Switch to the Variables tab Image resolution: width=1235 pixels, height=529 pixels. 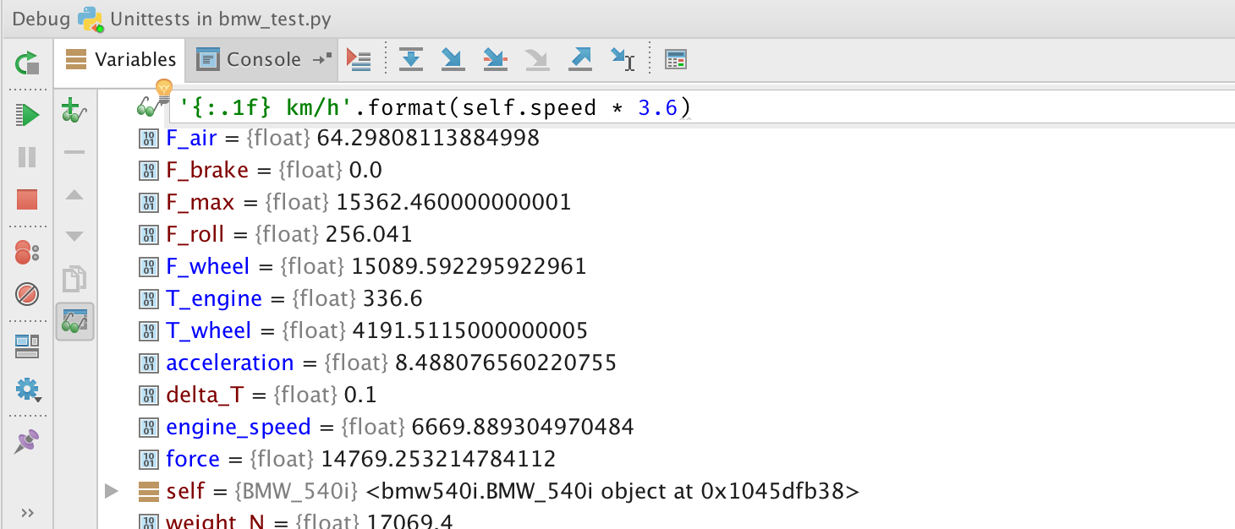(121, 60)
